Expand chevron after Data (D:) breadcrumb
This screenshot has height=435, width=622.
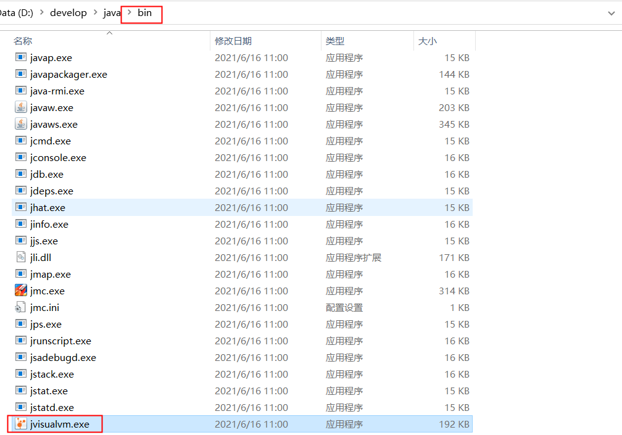(41, 13)
